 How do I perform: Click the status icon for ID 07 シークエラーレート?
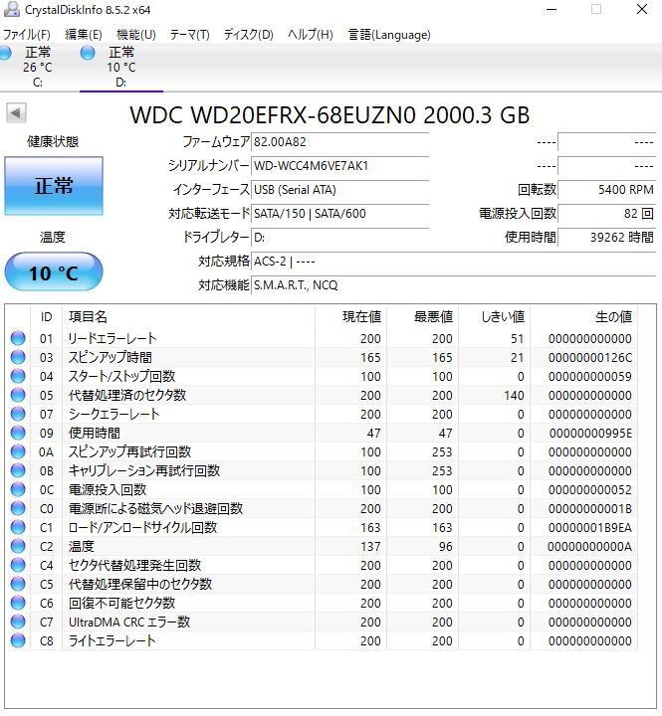pos(18,414)
